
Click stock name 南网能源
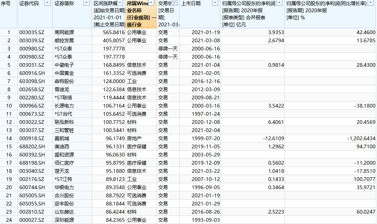coord(64,32)
